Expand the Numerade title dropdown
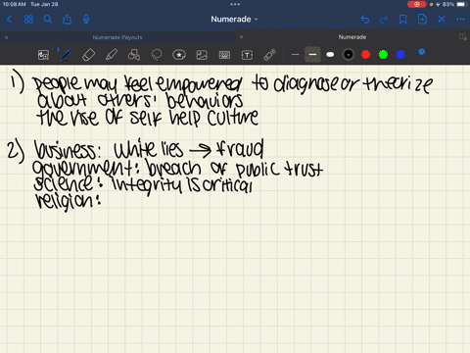This screenshot has width=470, height=353. (234, 20)
